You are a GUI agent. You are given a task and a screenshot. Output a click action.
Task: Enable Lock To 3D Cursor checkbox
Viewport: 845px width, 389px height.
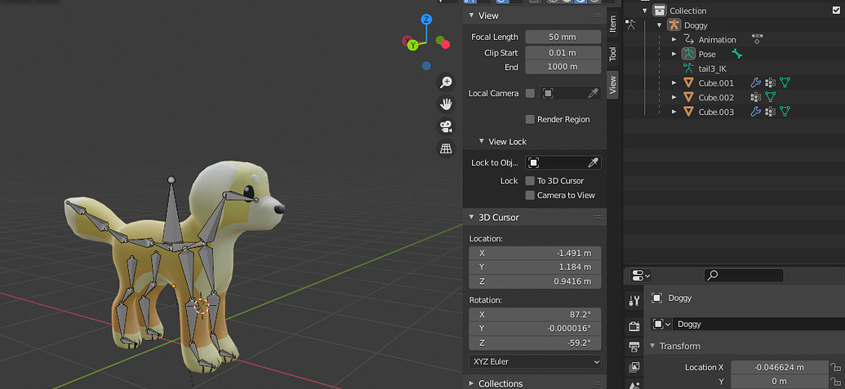point(530,181)
